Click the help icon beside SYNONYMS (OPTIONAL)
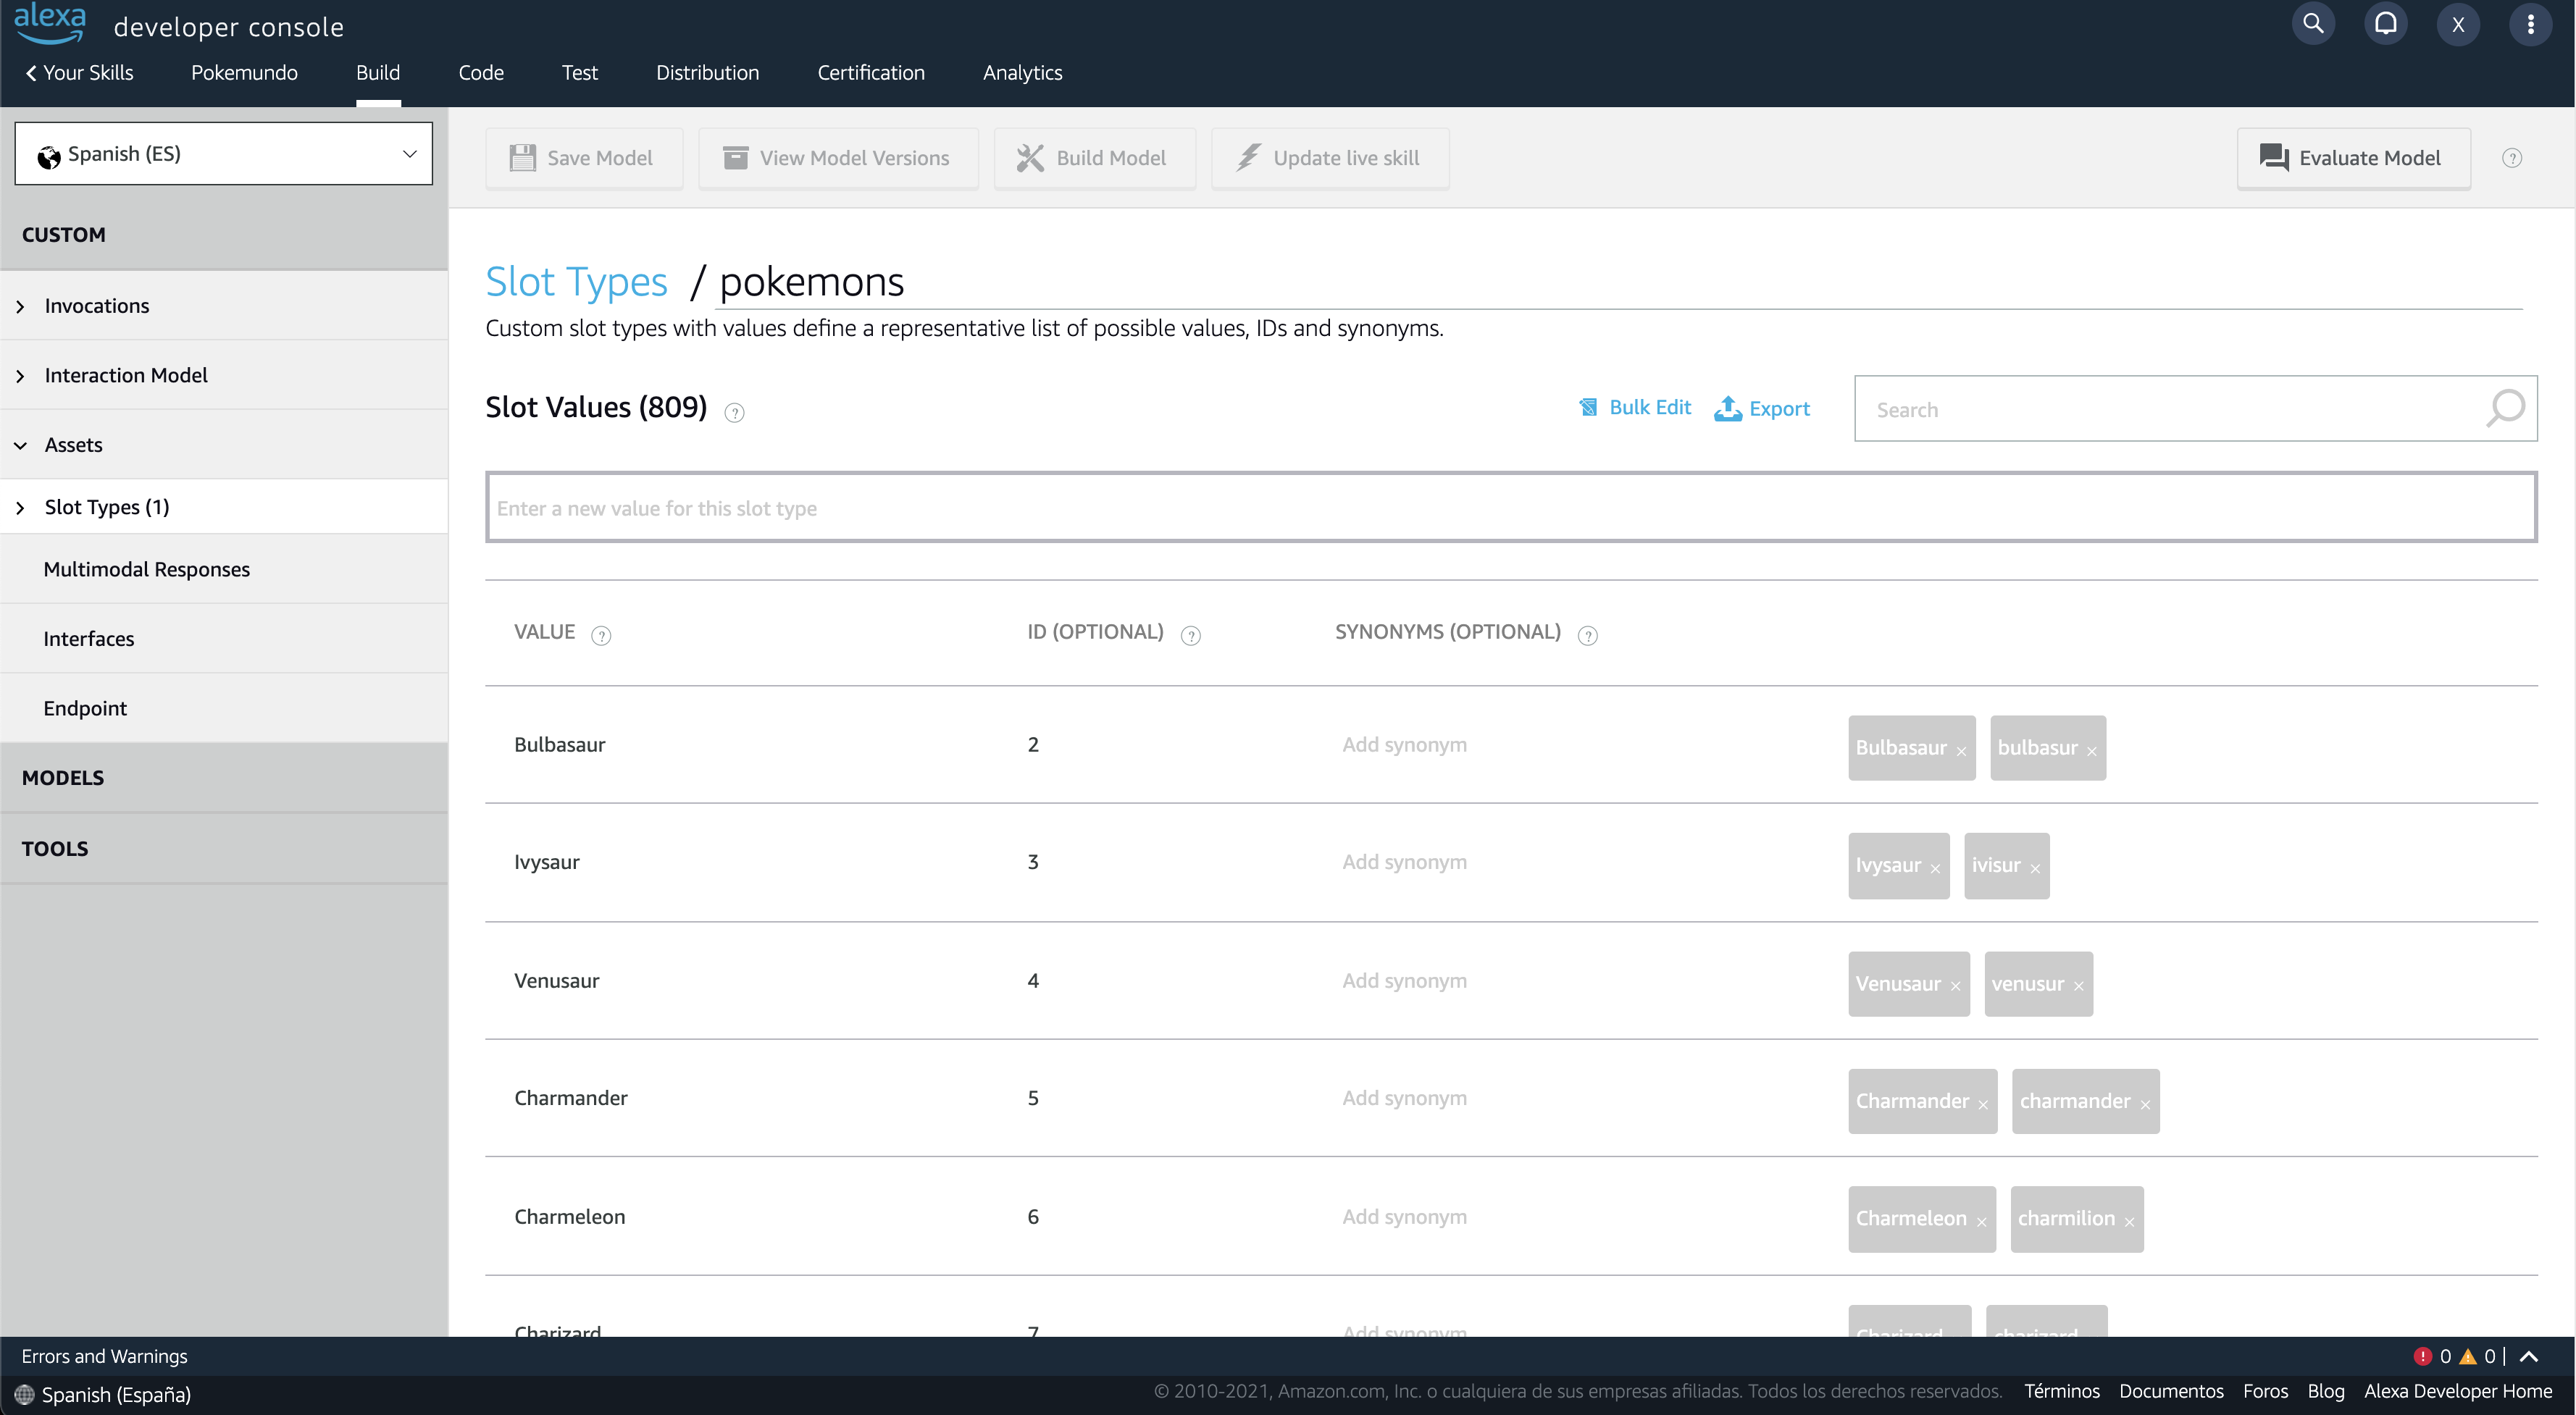This screenshot has width=2576, height=1415. pos(1587,635)
